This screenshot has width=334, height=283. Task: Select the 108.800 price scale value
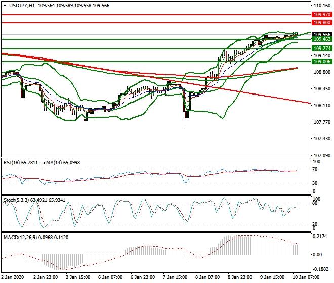click(x=322, y=72)
